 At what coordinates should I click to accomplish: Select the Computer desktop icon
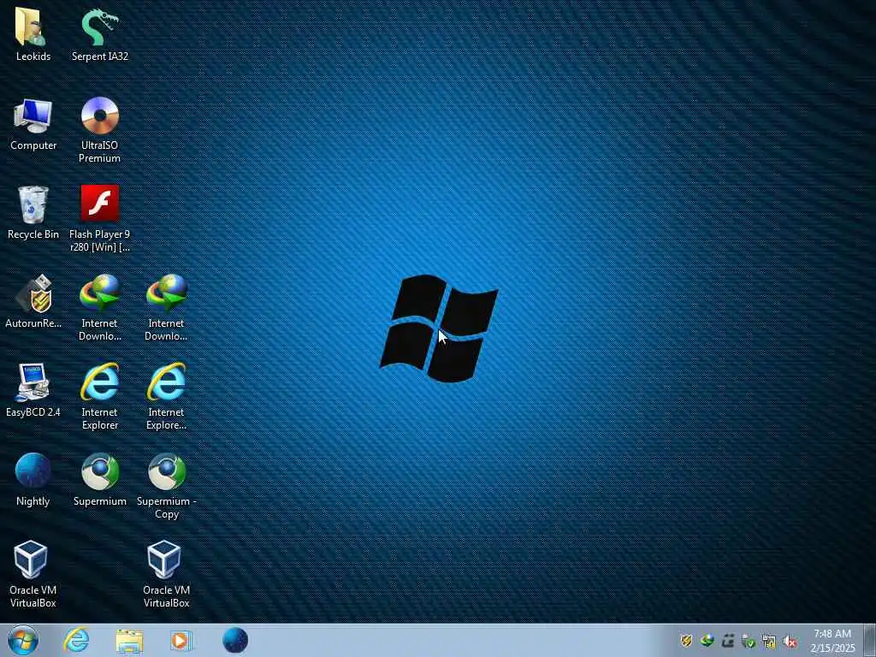(33, 123)
